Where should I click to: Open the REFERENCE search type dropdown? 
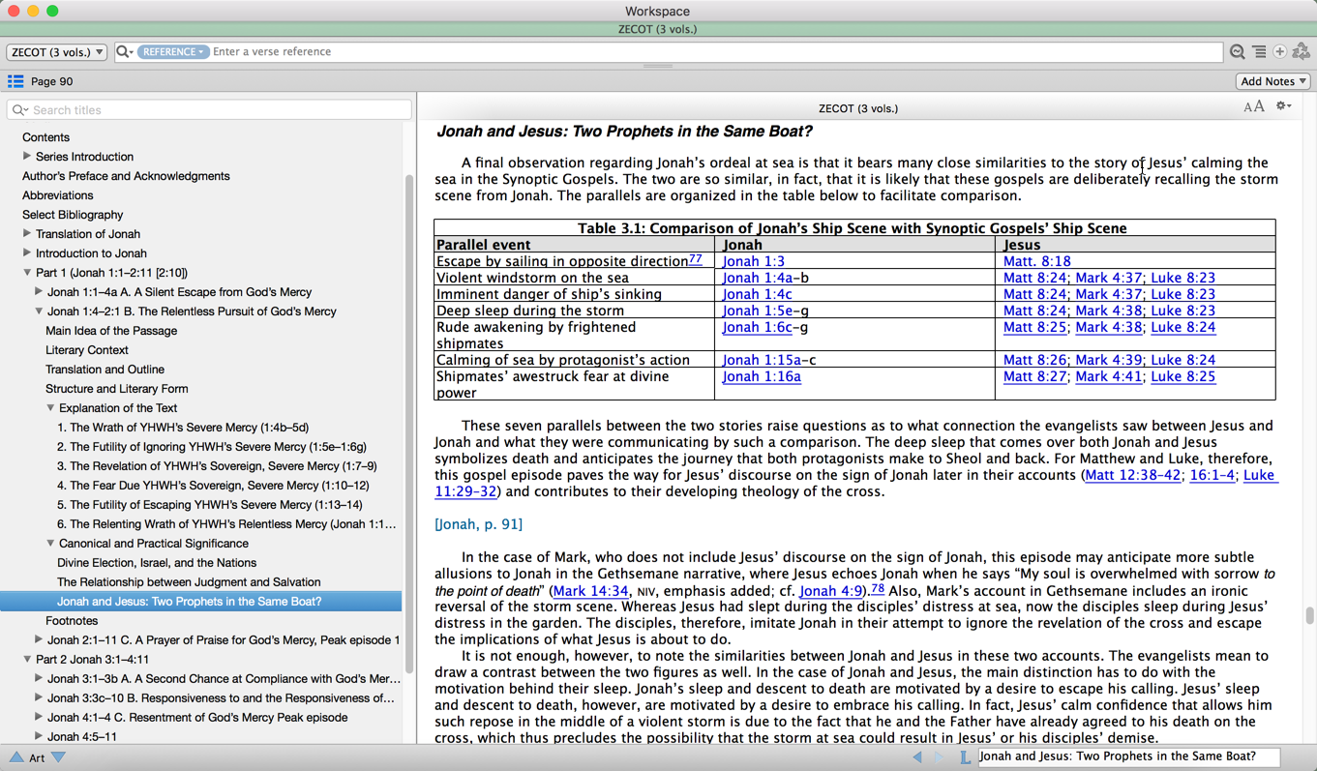pyautogui.click(x=173, y=52)
